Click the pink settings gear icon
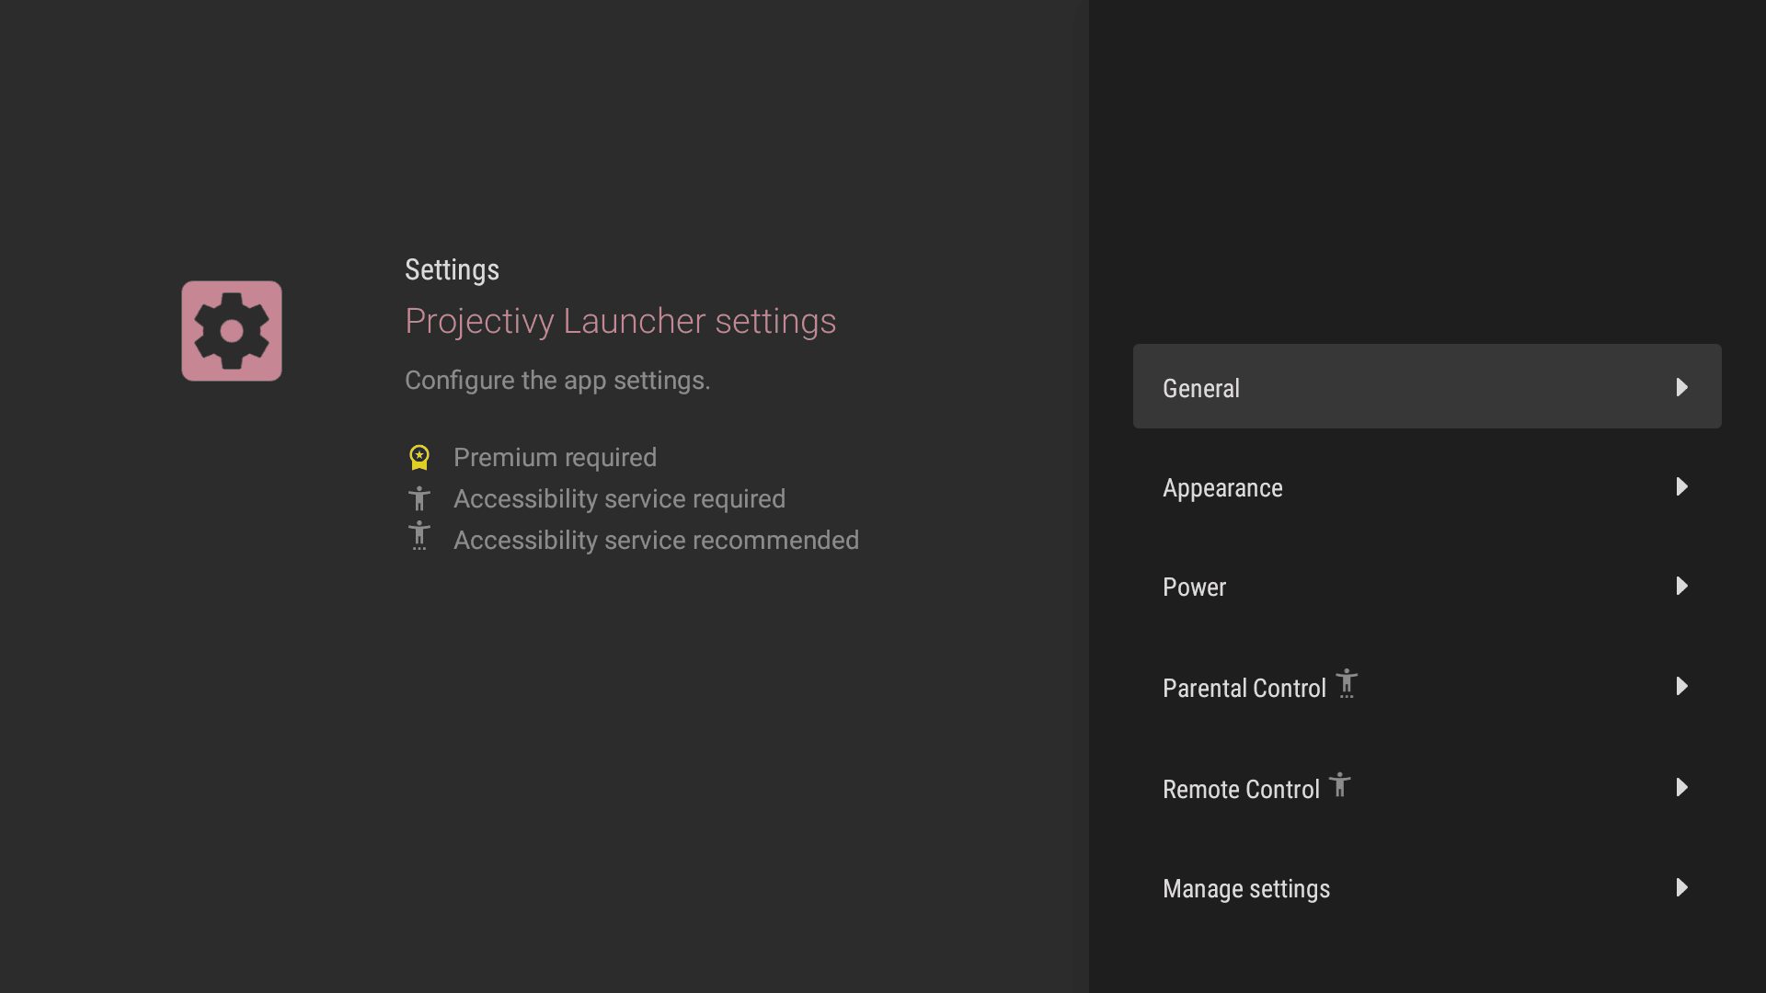This screenshot has width=1766, height=993. 232,331
